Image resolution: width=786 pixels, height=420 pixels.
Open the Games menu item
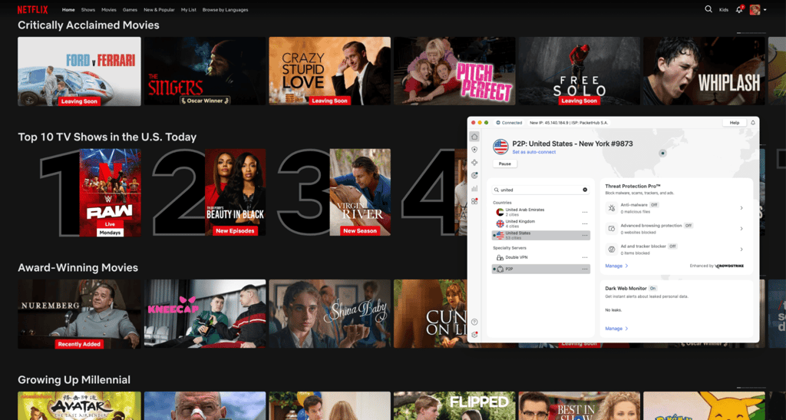(130, 9)
